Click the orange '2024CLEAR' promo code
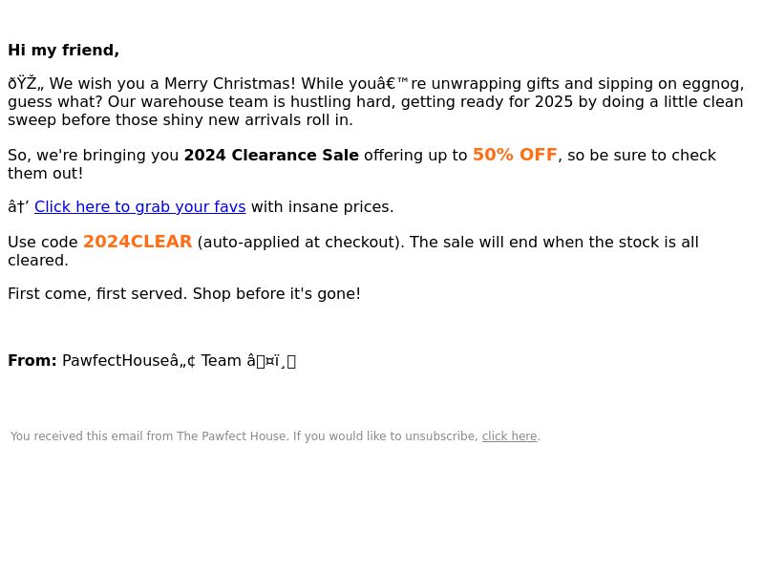Image resolution: width=764 pixels, height=573 pixels. coord(138,242)
